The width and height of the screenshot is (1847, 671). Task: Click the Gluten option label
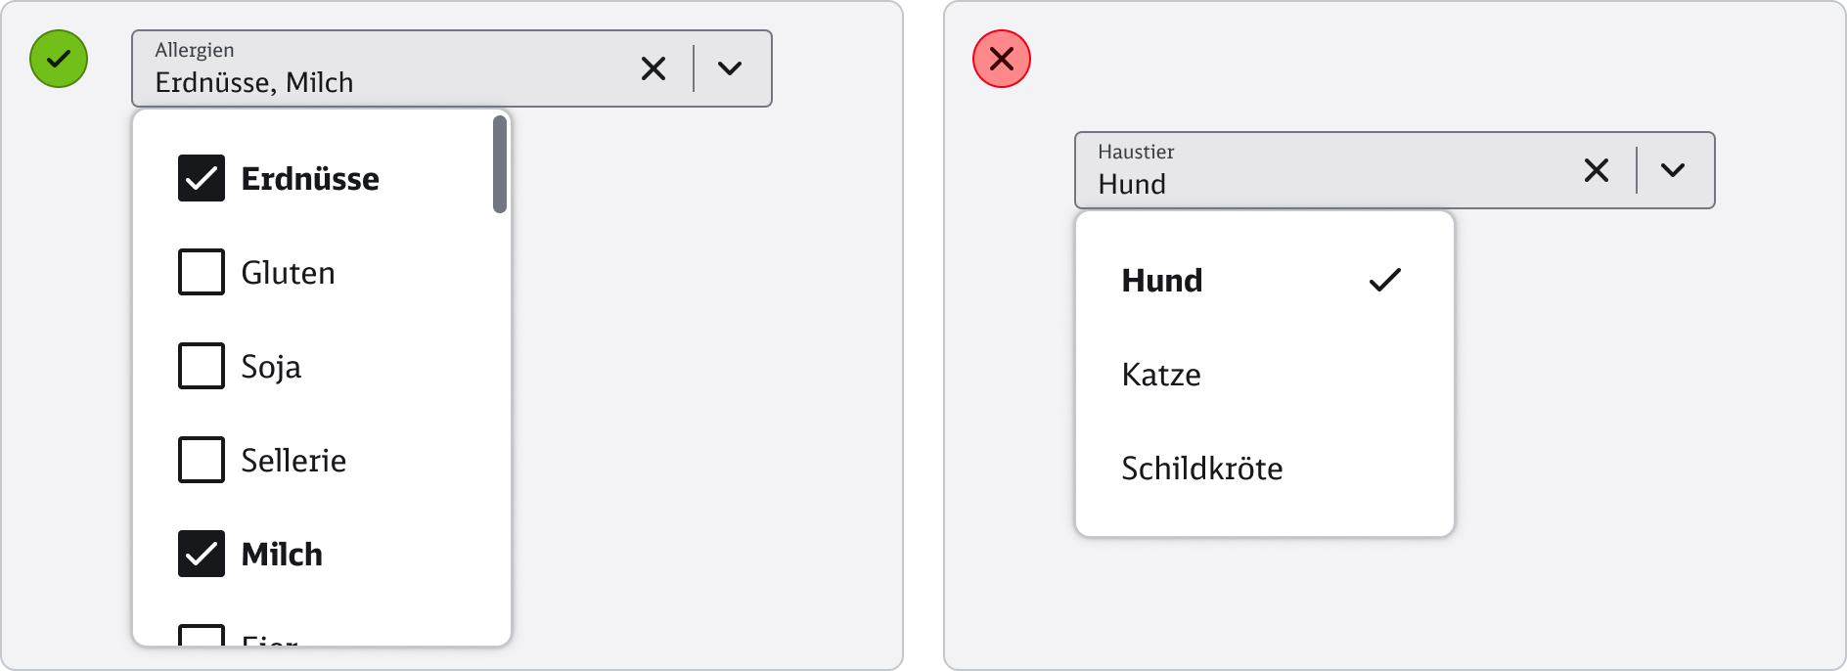coord(289,273)
